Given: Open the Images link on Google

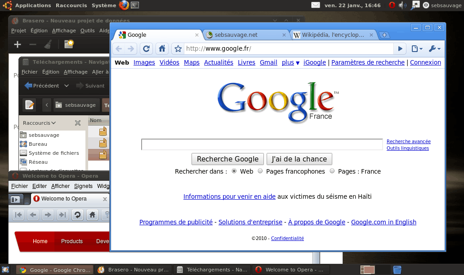Looking at the screenshot, I should [x=144, y=63].
